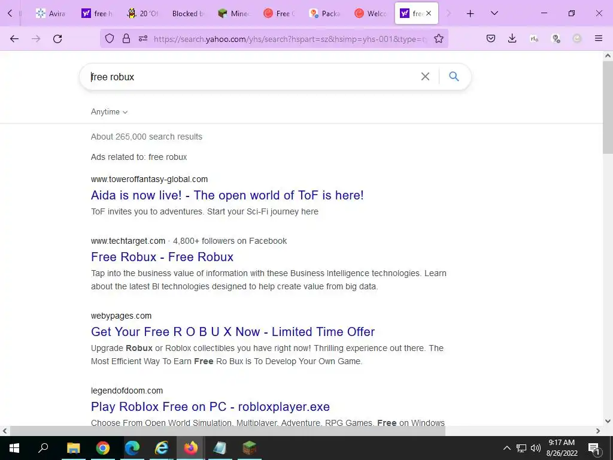Click webypages.com URL text

[x=121, y=316]
